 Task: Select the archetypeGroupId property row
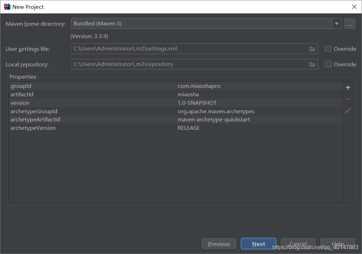tap(175, 111)
